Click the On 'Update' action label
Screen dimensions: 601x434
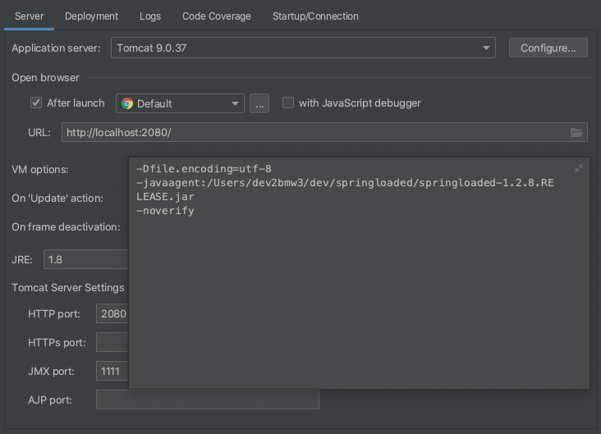point(57,198)
